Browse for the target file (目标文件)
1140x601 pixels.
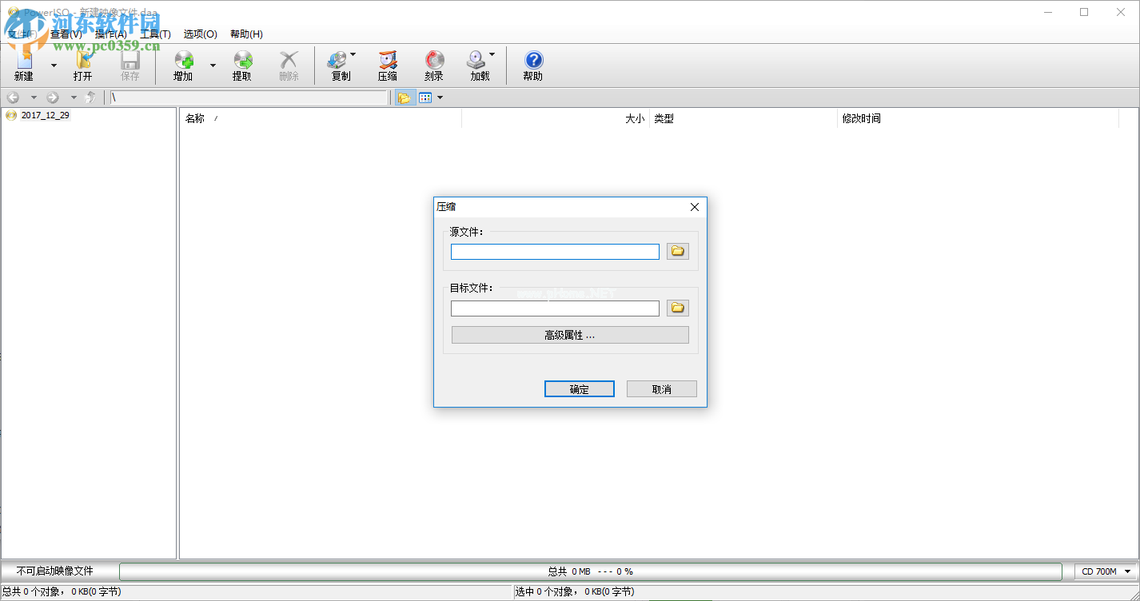pos(678,308)
